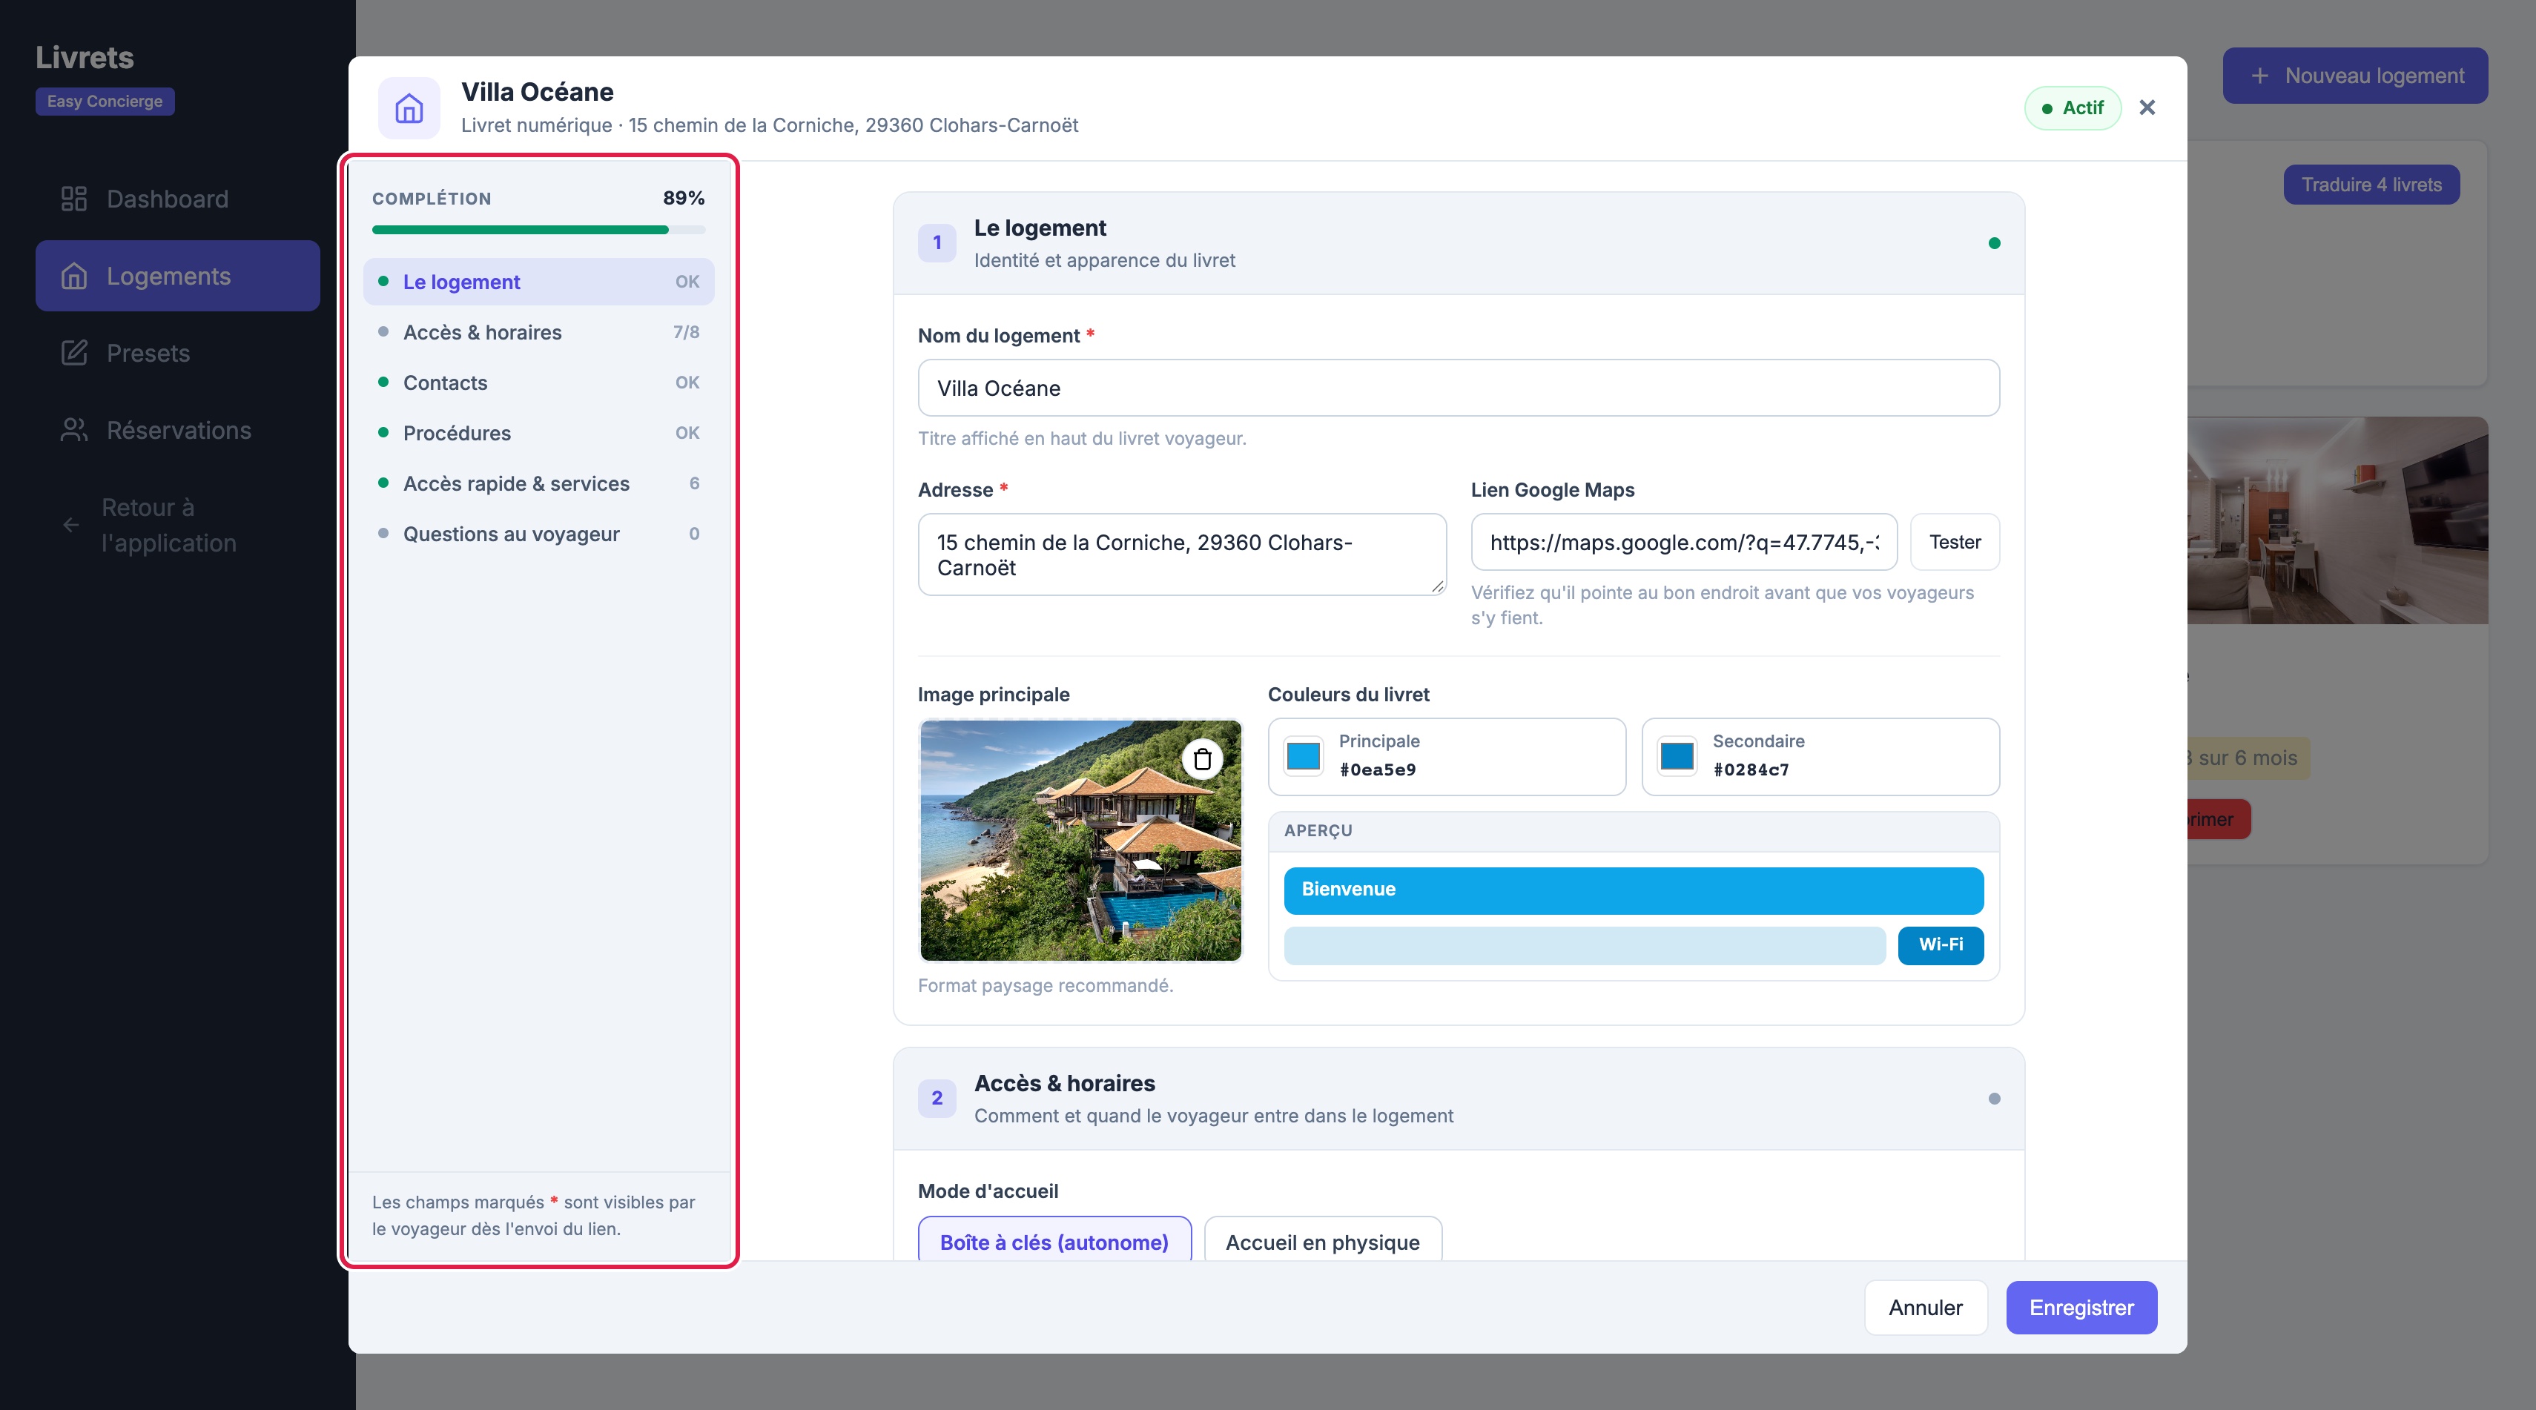2536x1410 pixels.
Task: Jump to Accès & horaires in completion list
Action: (x=538, y=331)
